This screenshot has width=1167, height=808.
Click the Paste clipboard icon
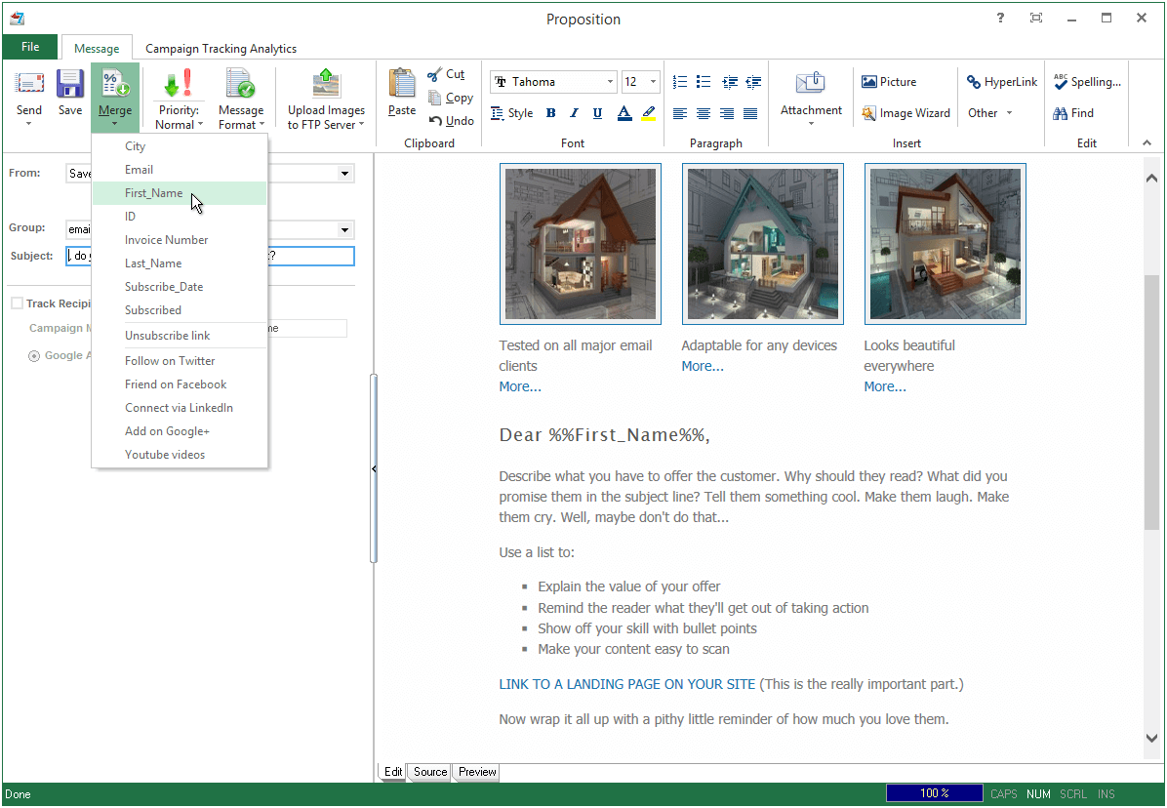point(402,83)
